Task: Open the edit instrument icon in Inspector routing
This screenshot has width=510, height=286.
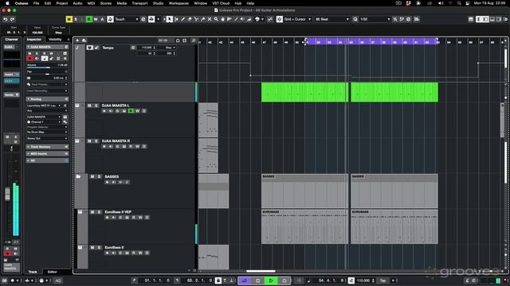Action: pos(65,117)
